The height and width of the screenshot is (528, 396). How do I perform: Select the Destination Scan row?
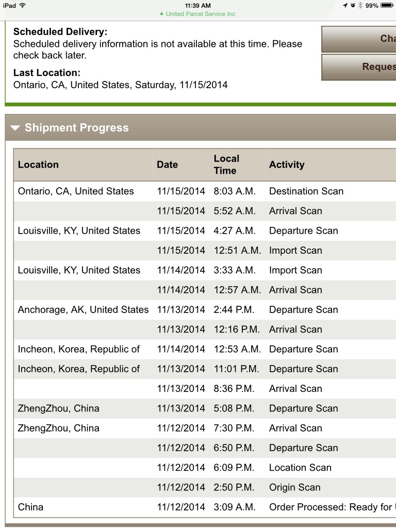(205, 191)
